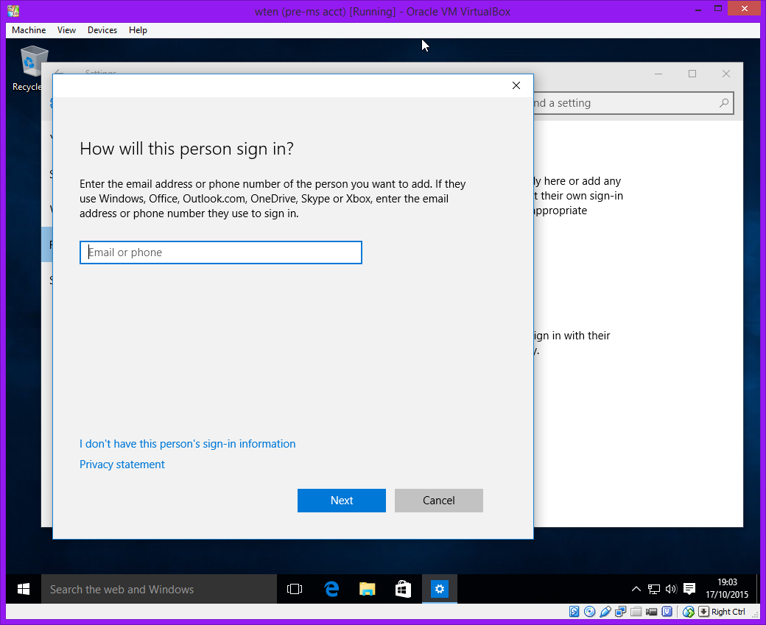Click the VirtualBox hard disk activity icon
This screenshot has height=625, width=766.
[574, 612]
